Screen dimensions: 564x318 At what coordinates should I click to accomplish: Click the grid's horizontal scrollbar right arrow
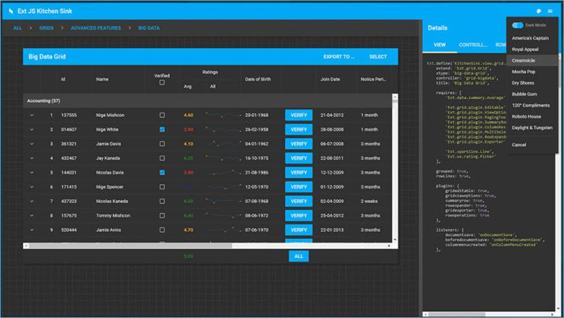click(x=389, y=246)
